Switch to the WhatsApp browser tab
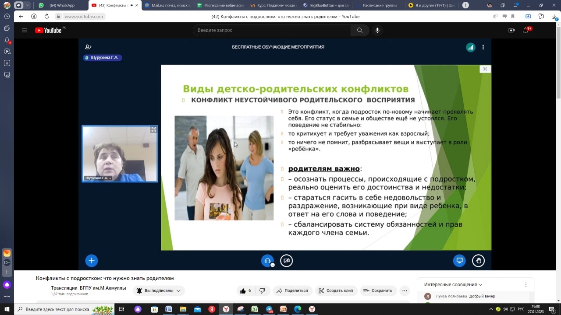561x315 pixels. click(61, 5)
